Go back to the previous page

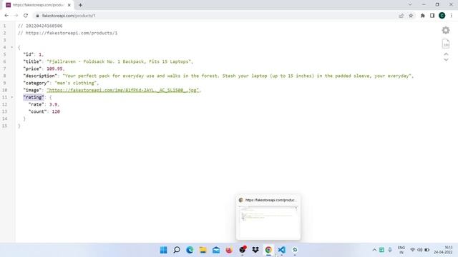(6, 16)
